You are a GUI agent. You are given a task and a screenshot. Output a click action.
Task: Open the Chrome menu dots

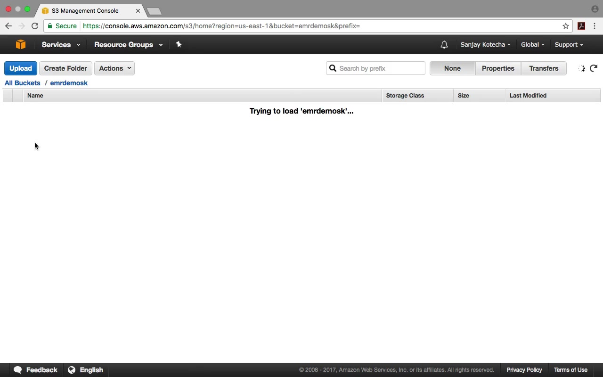point(595,26)
